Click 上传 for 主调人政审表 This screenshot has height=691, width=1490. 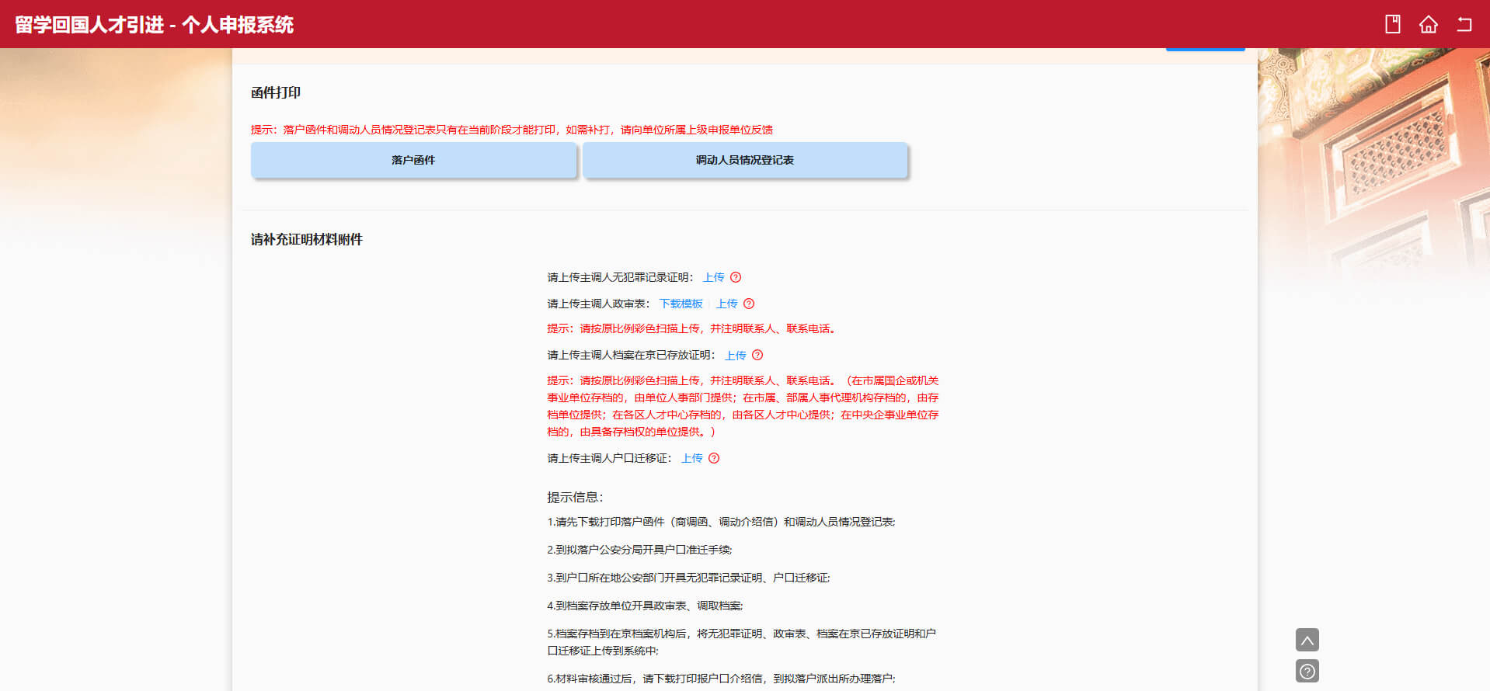[x=726, y=304]
